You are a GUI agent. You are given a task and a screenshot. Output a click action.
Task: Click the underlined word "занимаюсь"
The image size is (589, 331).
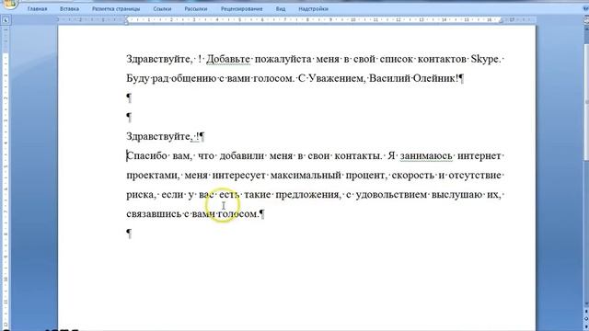click(426, 156)
